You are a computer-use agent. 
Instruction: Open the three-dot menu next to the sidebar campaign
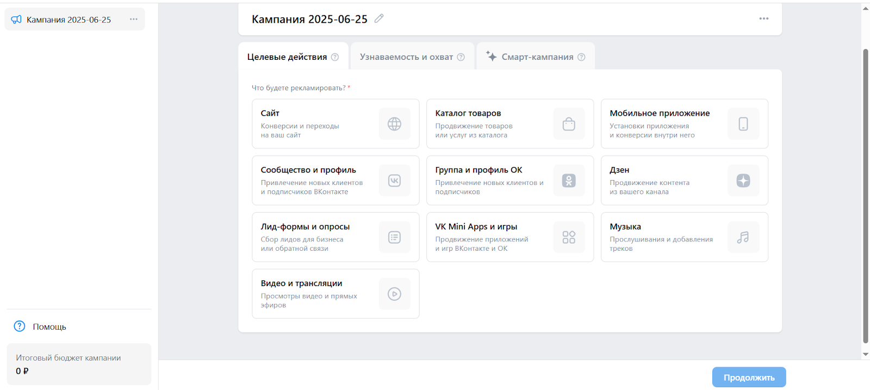pos(134,19)
